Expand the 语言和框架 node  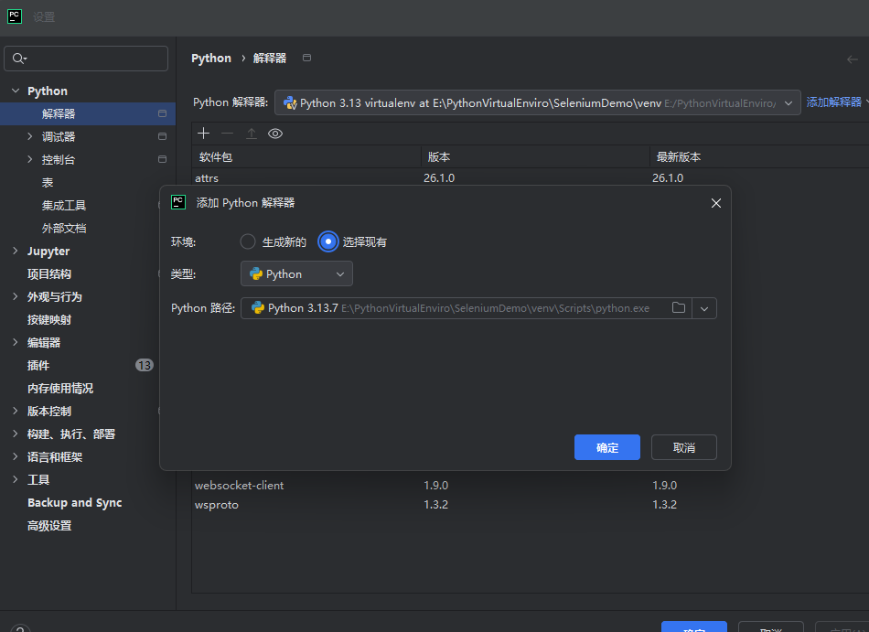point(16,457)
